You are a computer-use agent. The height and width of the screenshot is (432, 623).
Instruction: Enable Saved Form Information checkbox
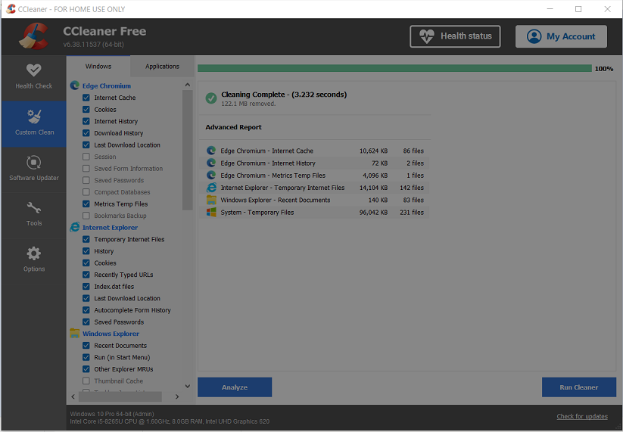tap(86, 169)
